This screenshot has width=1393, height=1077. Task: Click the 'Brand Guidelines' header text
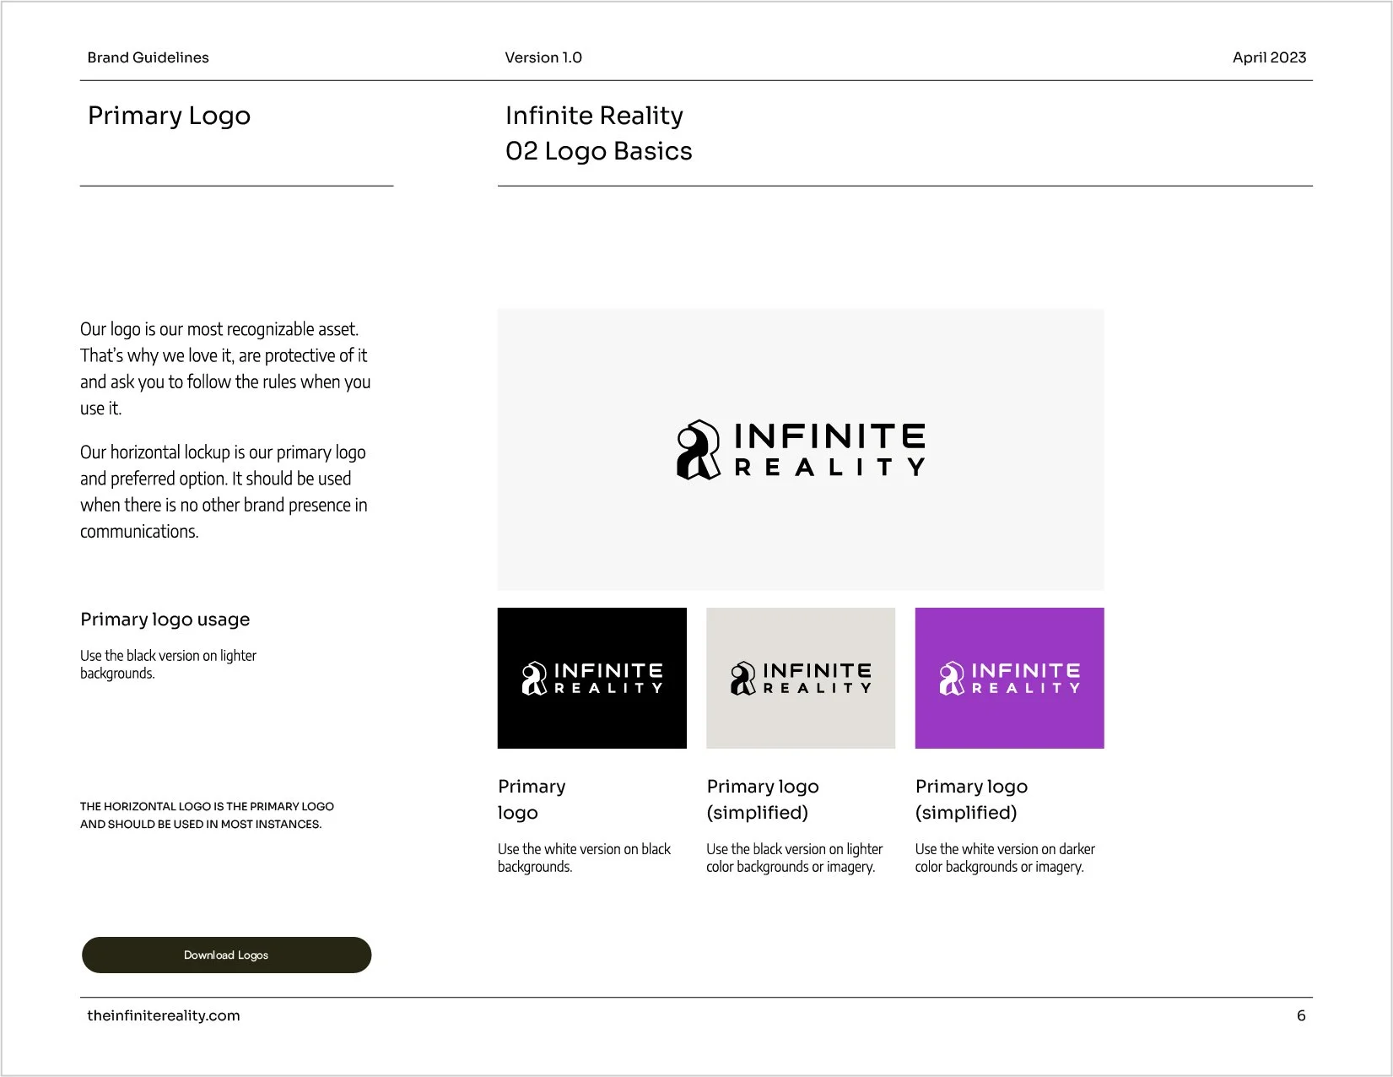[148, 57]
